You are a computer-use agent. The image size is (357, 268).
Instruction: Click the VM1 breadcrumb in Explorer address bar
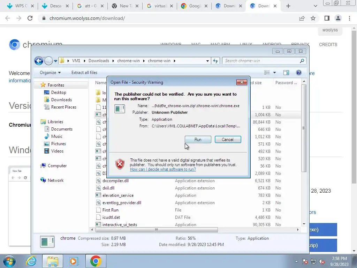point(76,61)
